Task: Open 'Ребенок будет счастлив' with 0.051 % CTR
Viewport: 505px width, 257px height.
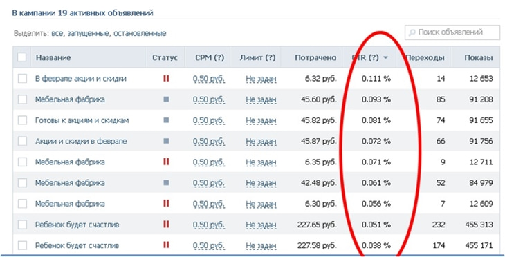Action: click(77, 225)
